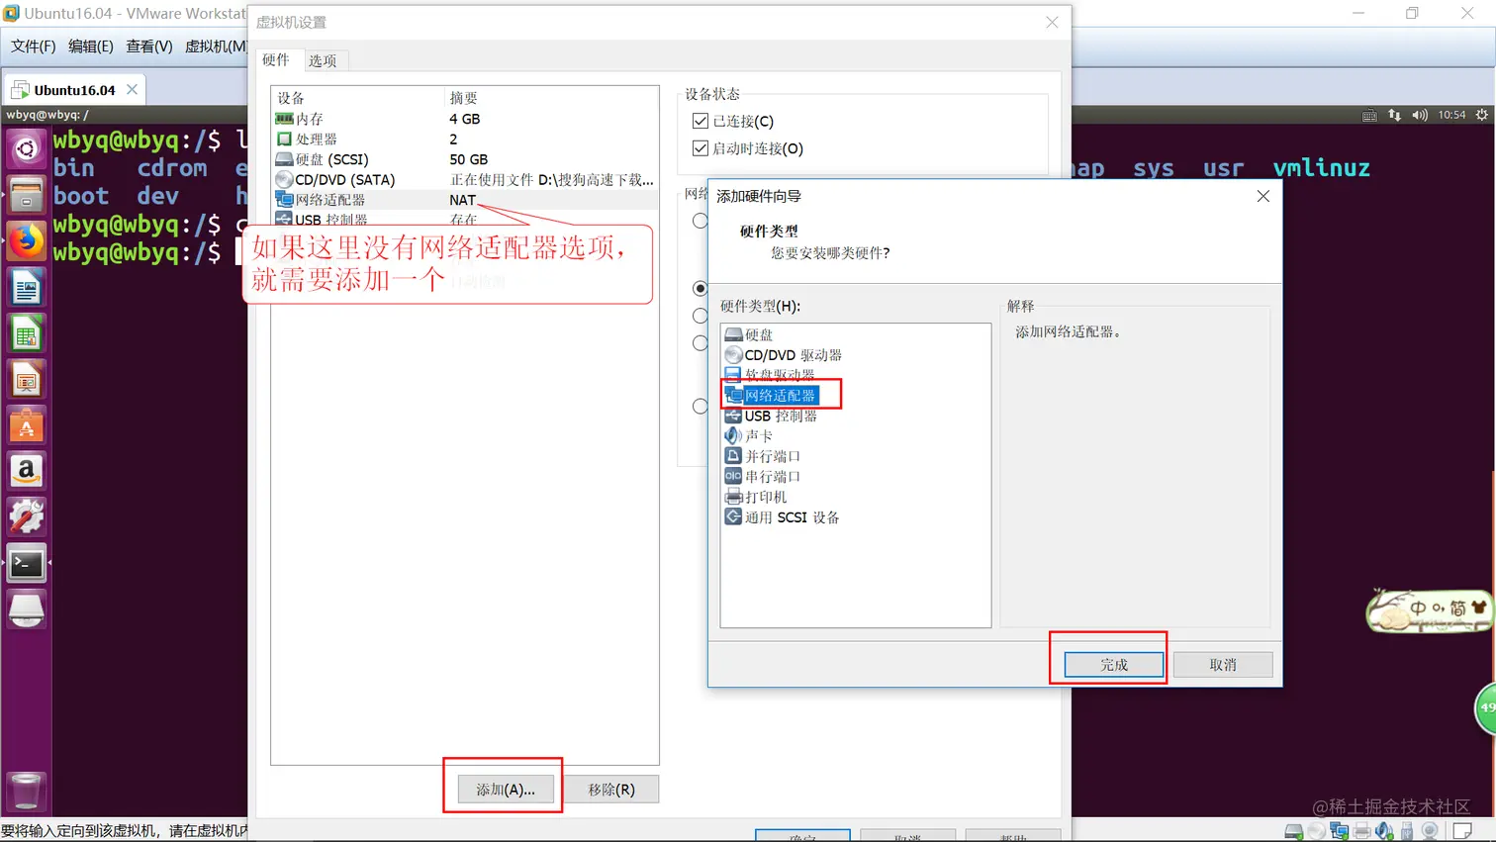Click 取消 in the add hardware wizard
This screenshot has height=842, width=1496.
[x=1223, y=665]
